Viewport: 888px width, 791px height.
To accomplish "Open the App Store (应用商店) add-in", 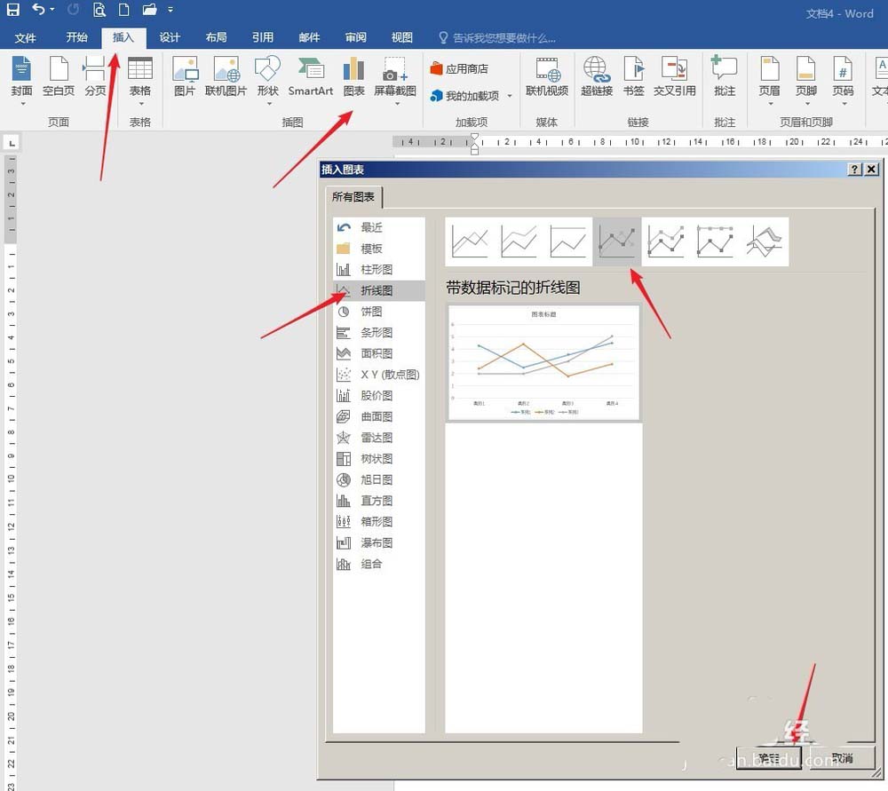I will [x=459, y=68].
